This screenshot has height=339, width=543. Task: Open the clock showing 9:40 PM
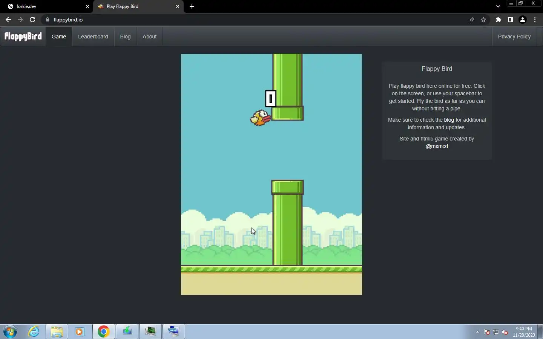pyautogui.click(x=524, y=332)
